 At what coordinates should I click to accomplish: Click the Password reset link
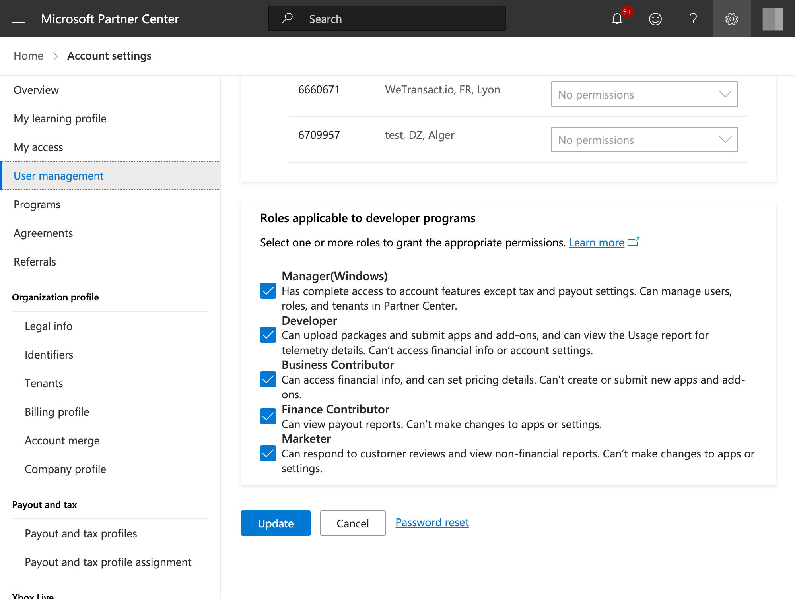(x=432, y=522)
